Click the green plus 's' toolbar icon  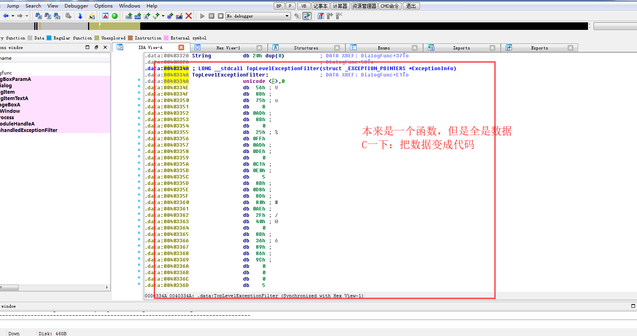coord(156,16)
